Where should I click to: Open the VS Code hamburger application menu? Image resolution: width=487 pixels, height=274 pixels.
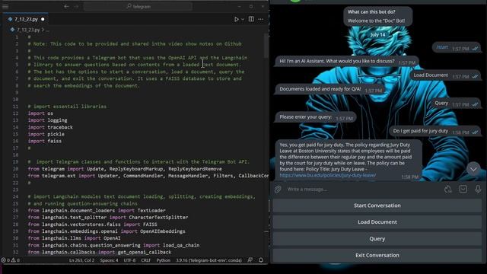click(x=5, y=6)
